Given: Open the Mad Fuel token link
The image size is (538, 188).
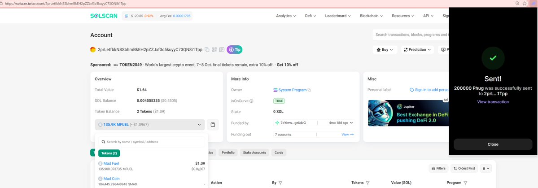Looking at the screenshot, I should pyautogui.click(x=111, y=163).
